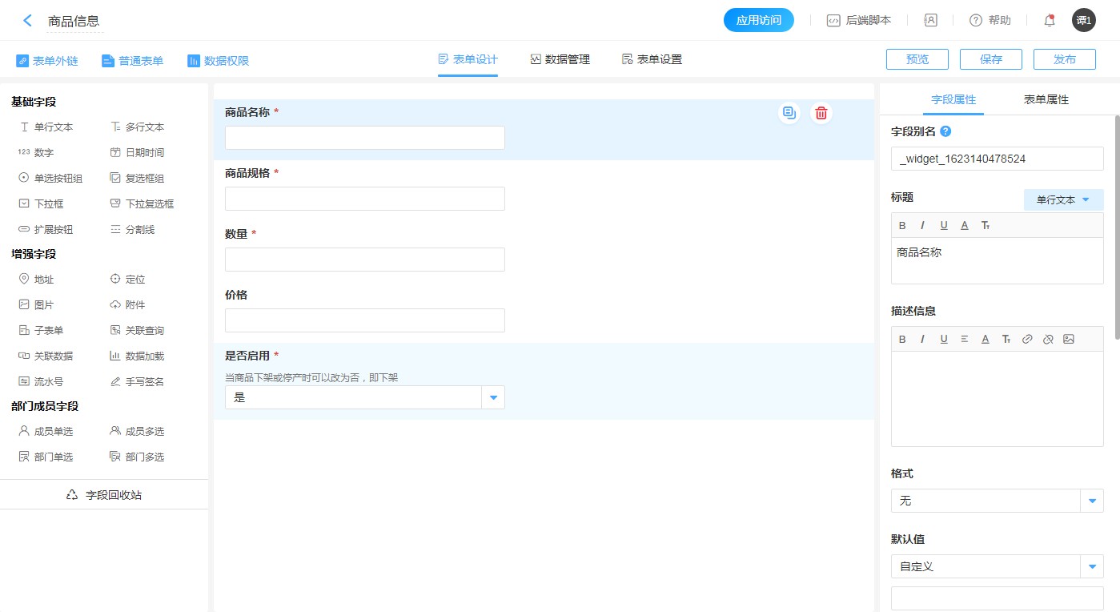
Task: Expand the 是否启用 dropdown in the form
Action: pyautogui.click(x=493, y=397)
